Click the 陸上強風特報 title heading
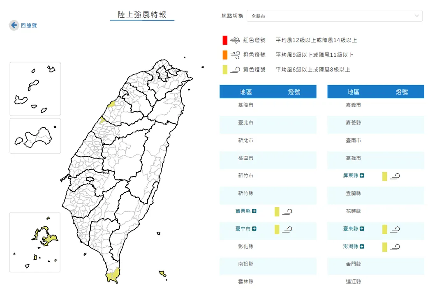The width and height of the screenshot is (444, 302). tap(142, 14)
